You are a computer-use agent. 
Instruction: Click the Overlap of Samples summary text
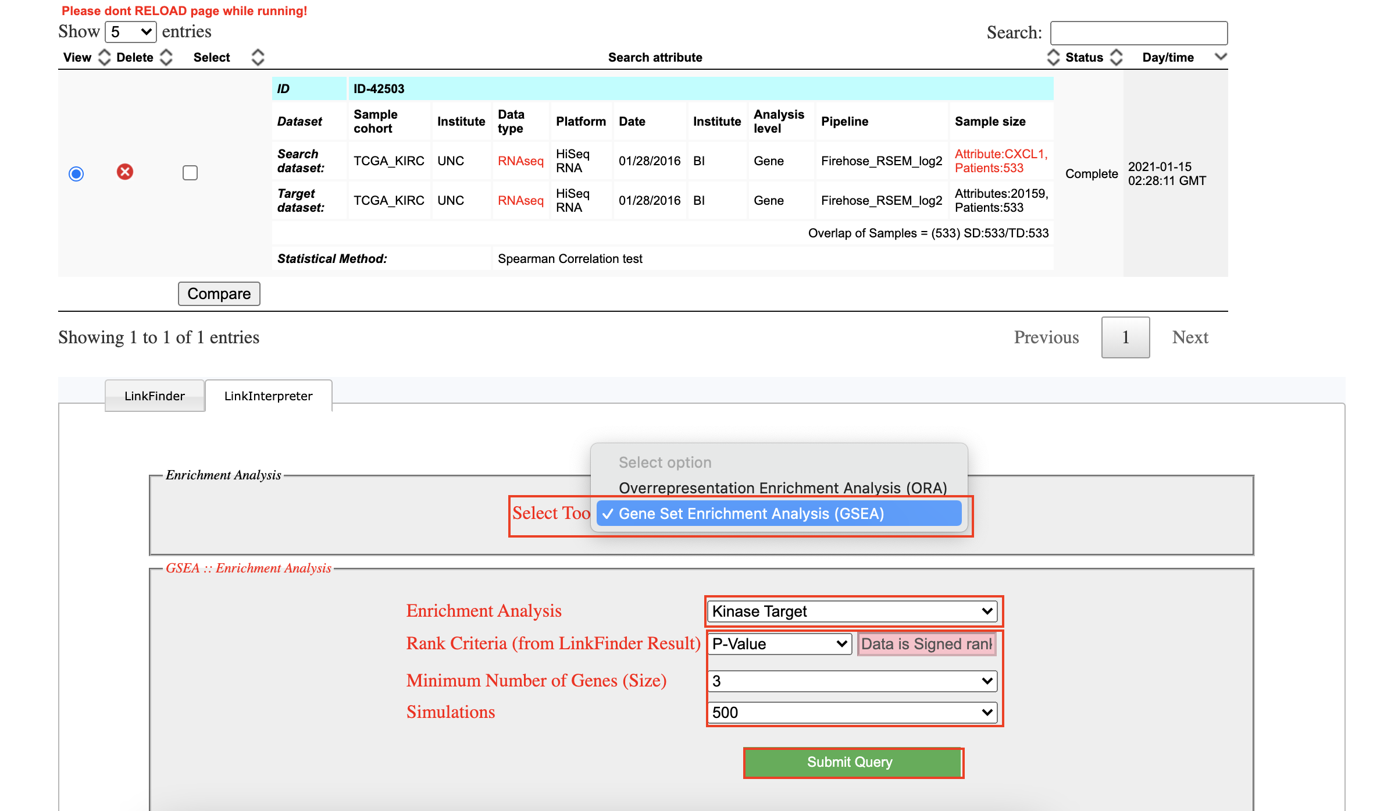pyautogui.click(x=928, y=233)
